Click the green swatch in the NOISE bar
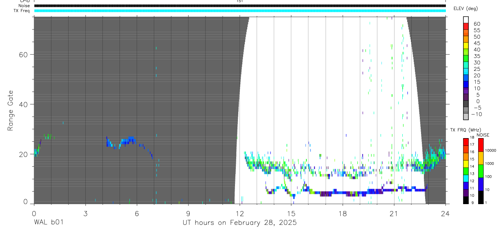Screen dimensions: 501x231 pyautogui.click(x=481, y=171)
